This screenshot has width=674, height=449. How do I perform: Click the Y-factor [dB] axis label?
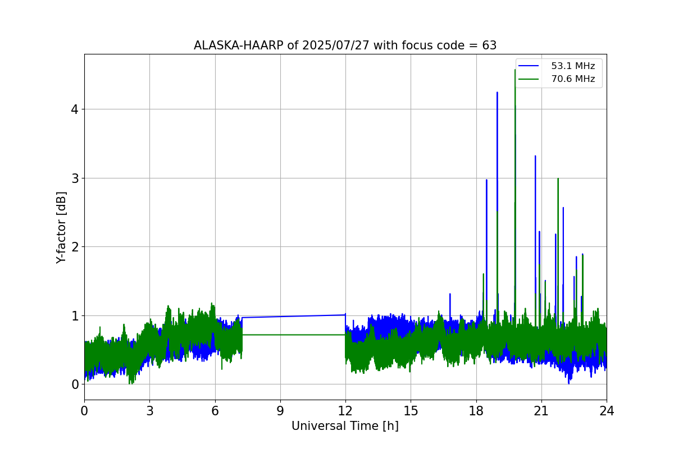pyautogui.click(x=61, y=227)
